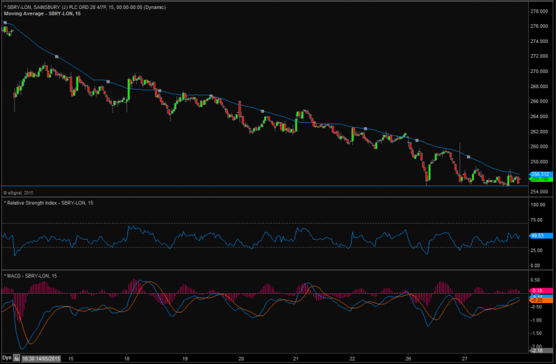Click the 21 date on the time axis
This screenshot has height=364, width=556.
296,358
